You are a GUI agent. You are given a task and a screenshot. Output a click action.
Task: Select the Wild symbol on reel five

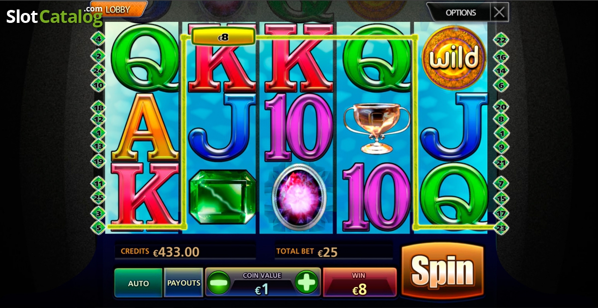pos(454,58)
